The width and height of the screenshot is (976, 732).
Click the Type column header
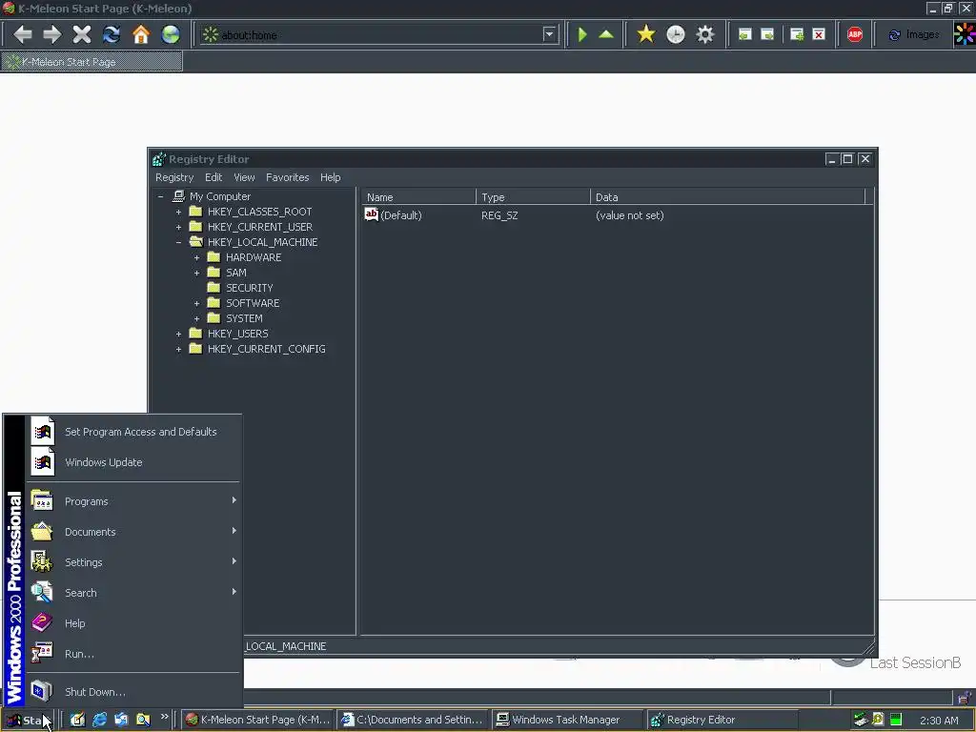[x=533, y=197]
